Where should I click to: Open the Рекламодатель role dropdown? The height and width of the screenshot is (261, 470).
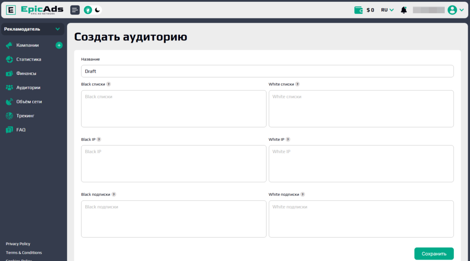coord(33,29)
